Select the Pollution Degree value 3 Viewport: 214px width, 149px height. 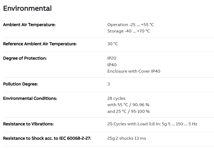(x=109, y=84)
